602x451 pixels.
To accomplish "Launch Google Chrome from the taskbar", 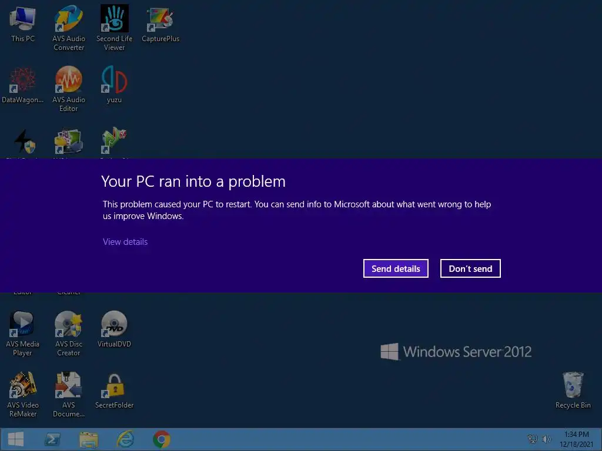I will [x=162, y=439].
